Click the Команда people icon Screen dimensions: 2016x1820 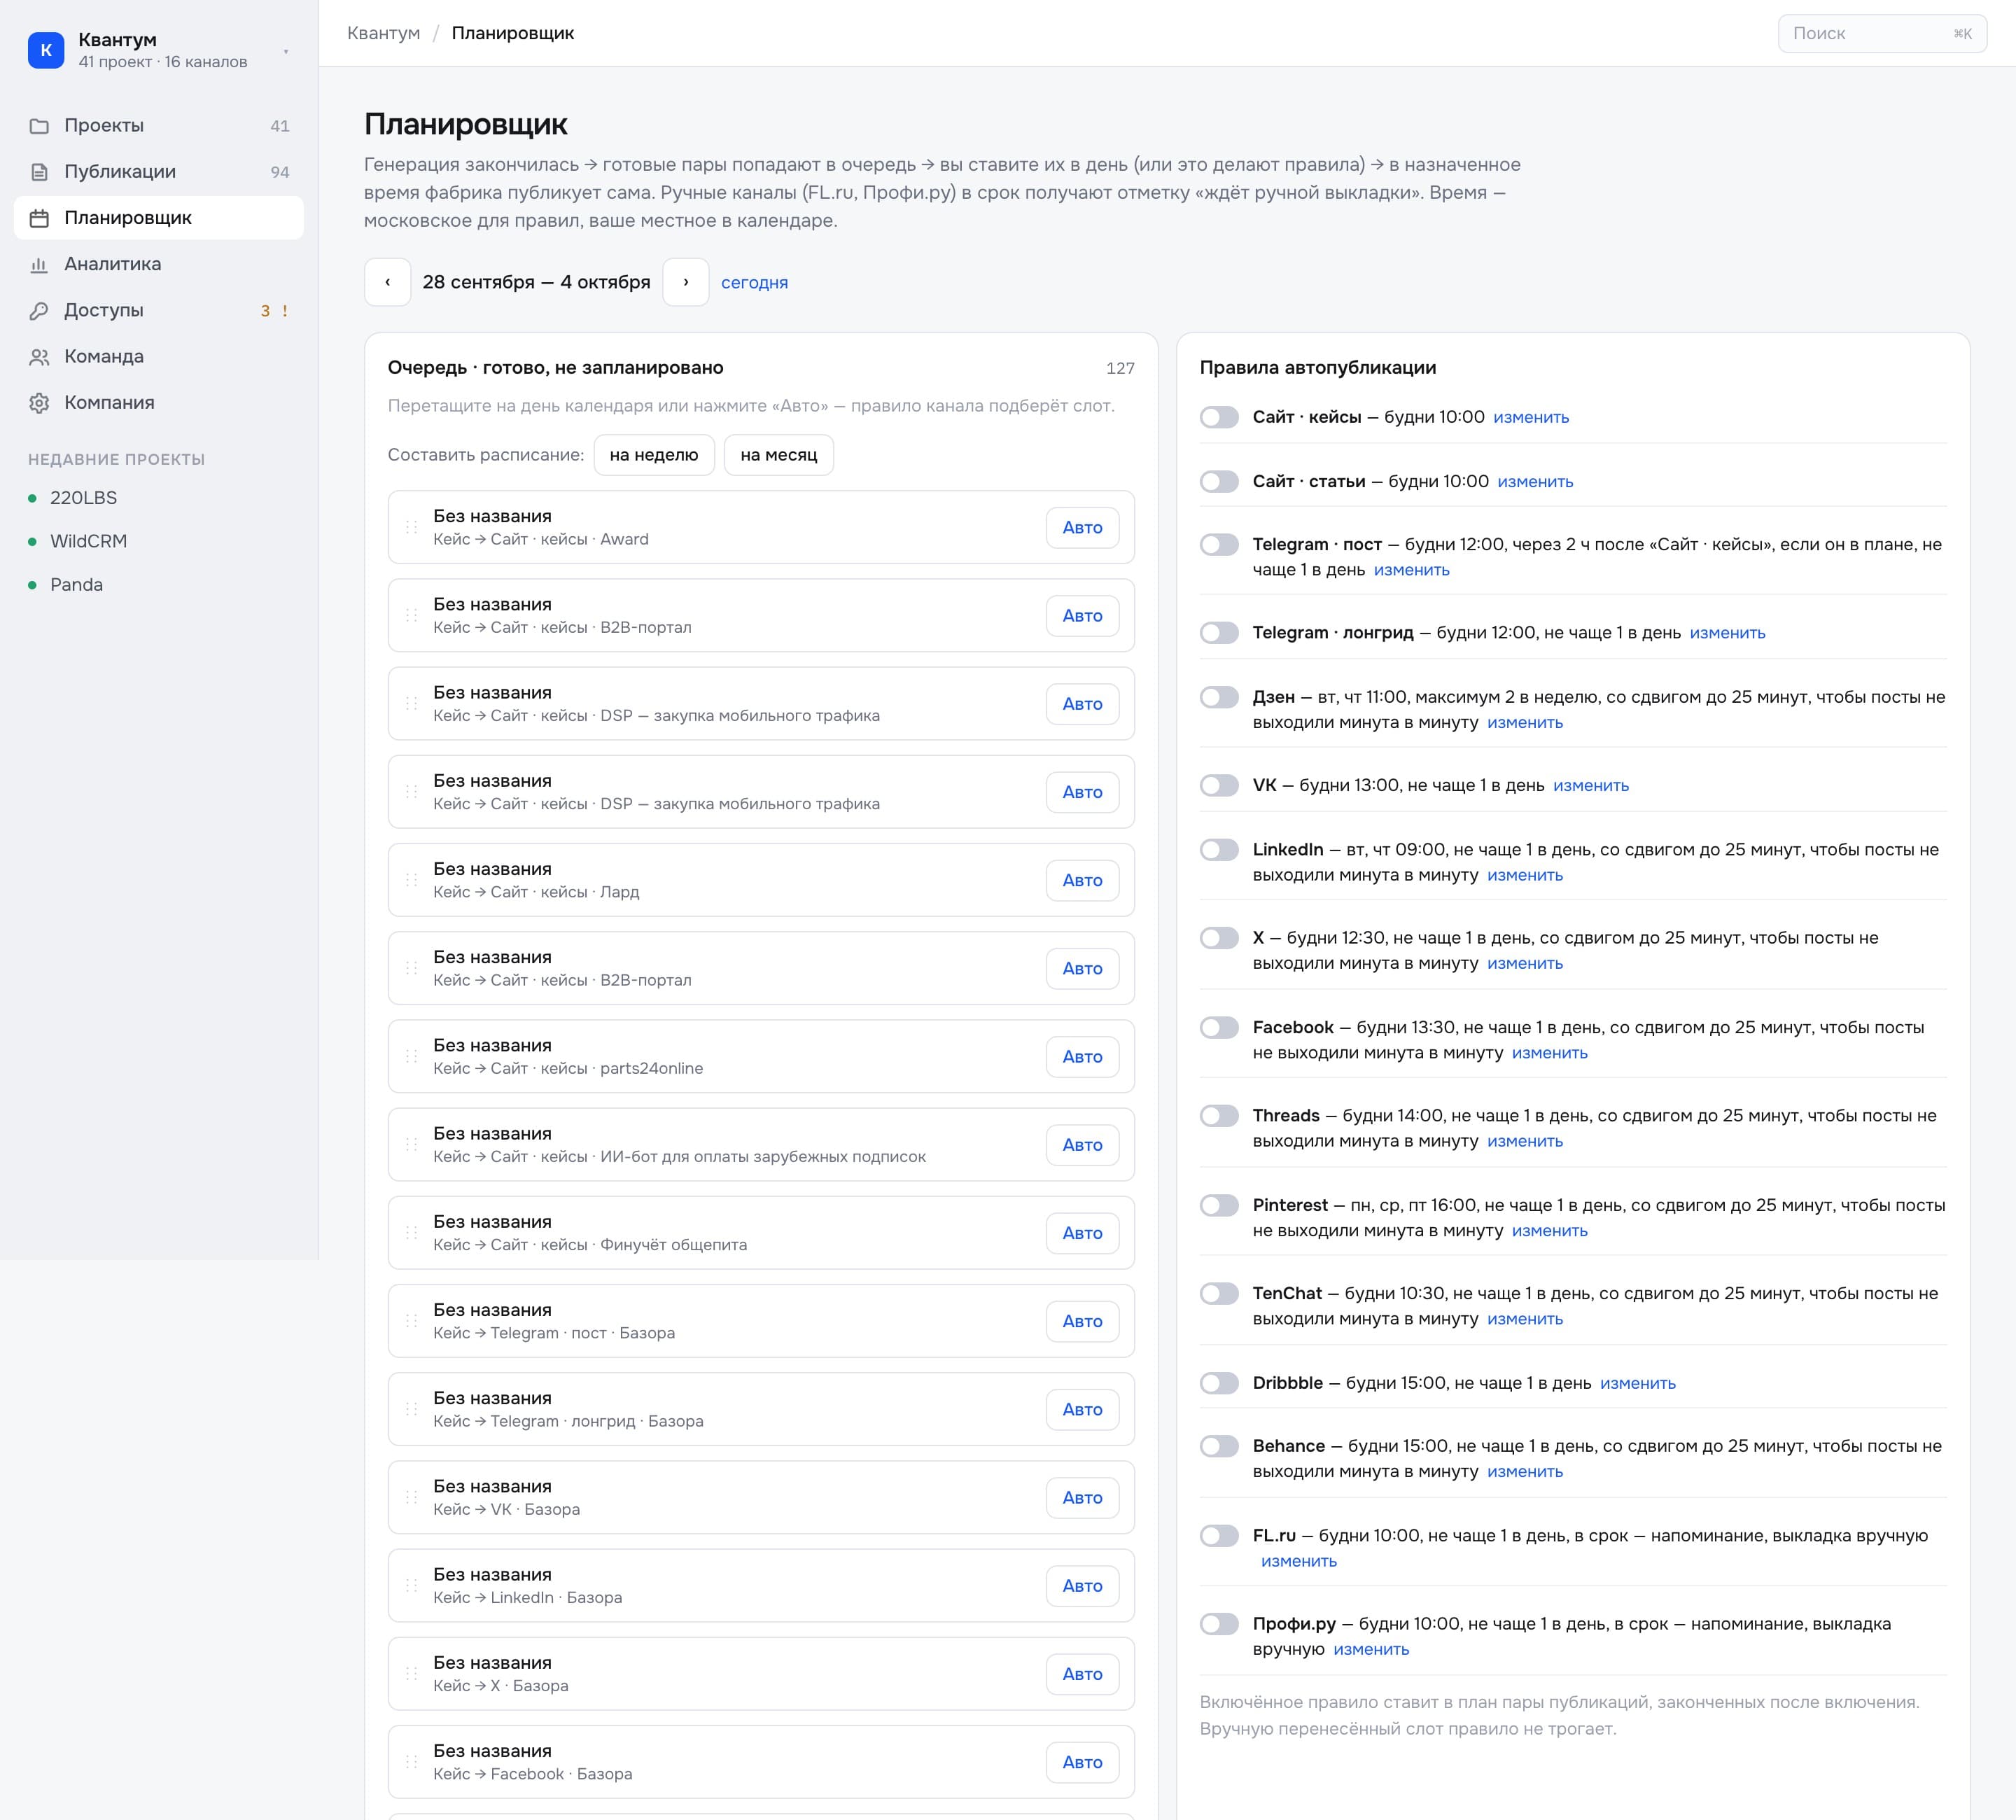point(39,357)
